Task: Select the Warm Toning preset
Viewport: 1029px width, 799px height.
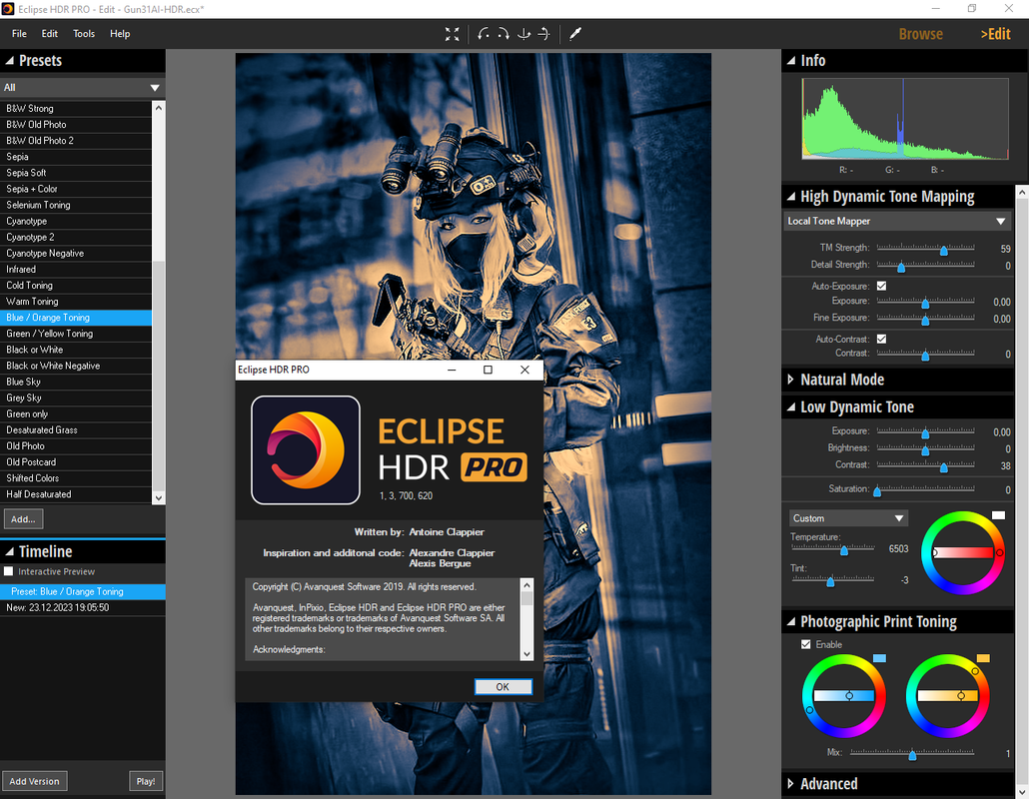Action: coord(76,301)
